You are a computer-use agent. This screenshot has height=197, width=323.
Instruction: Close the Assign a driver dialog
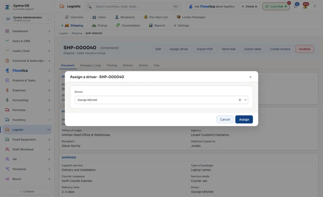(250, 77)
